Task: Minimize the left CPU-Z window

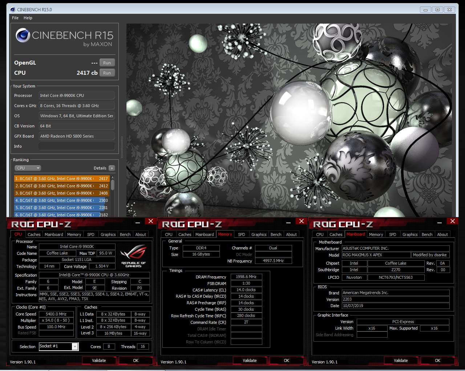Action: tap(138, 222)
